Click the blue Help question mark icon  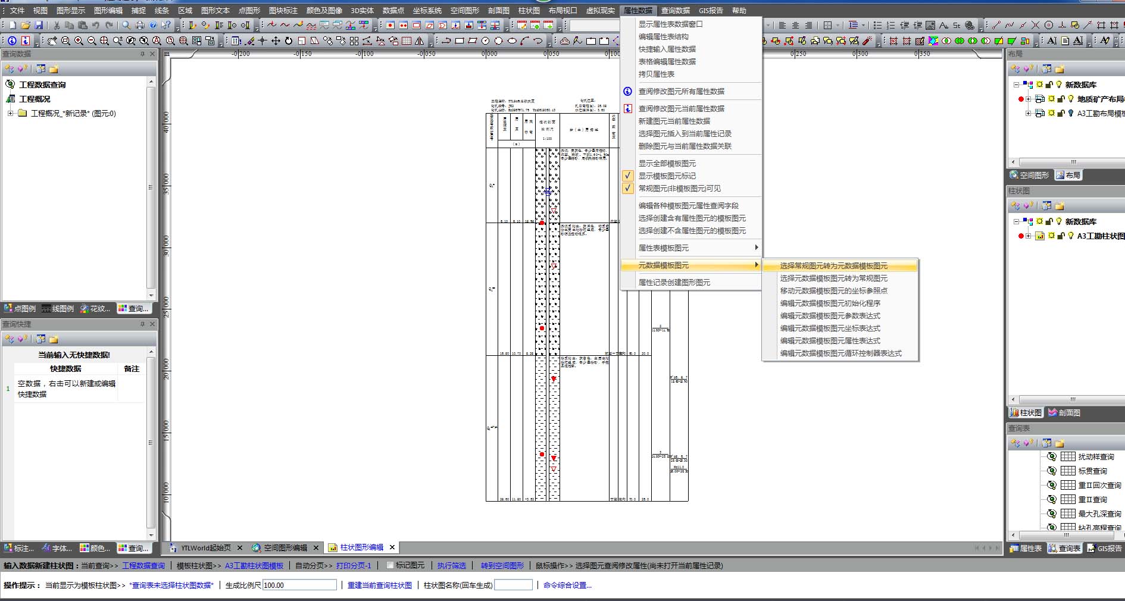click(153, 25)
